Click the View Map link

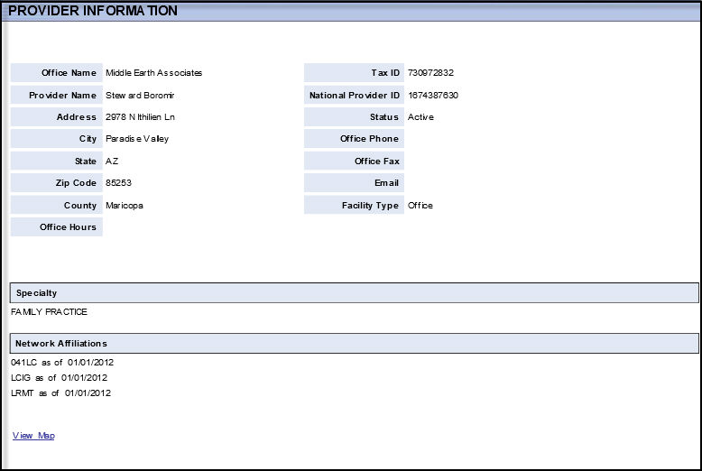pos(33,436)
